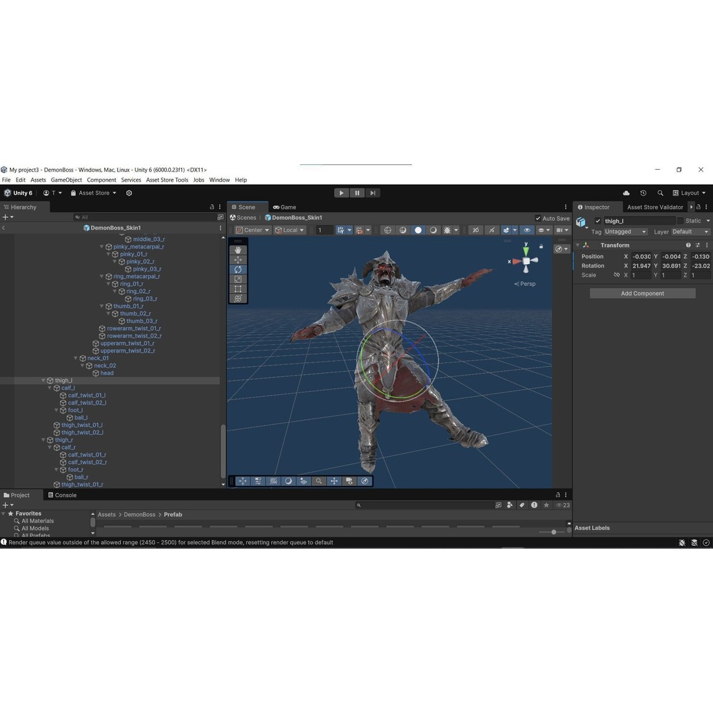Click the debug draw mode bug icon
713x713 pixels.
pos(448,230)
